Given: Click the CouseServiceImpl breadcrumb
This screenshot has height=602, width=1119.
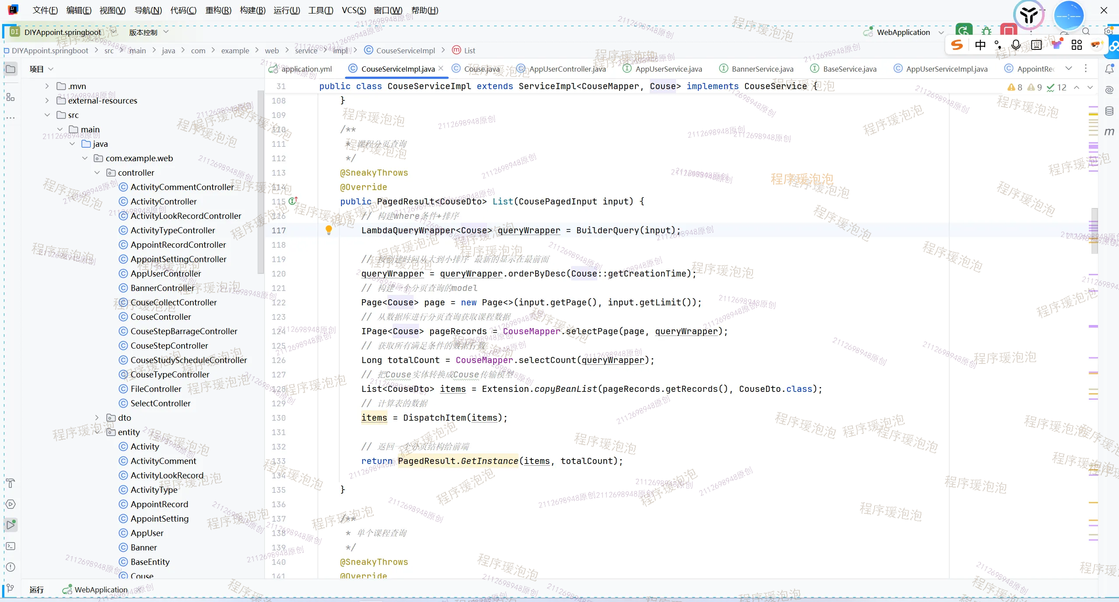Looking at the screenshot, I should coord(405,51).
